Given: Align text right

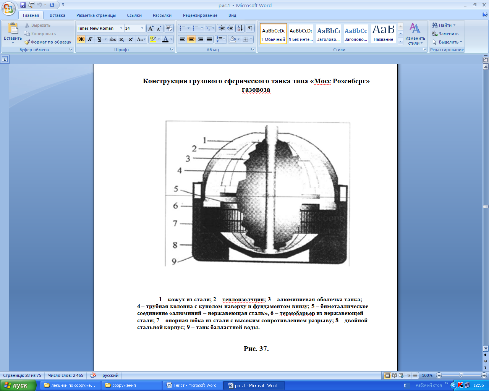Looking at the screenshot, I should pyautogui.click(x=200, y=39).
